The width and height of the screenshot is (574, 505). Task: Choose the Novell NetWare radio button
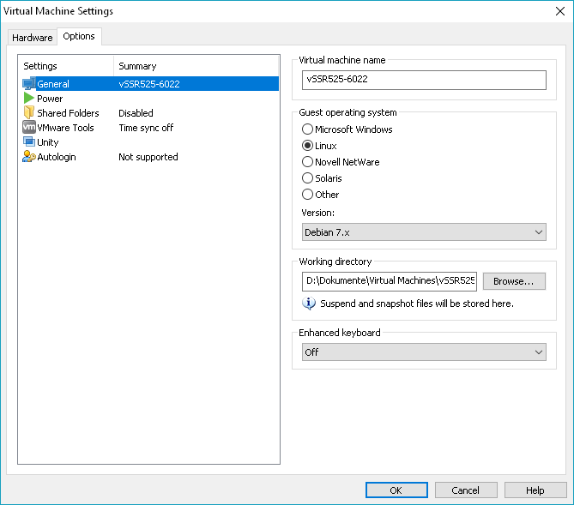pos(308,162)
